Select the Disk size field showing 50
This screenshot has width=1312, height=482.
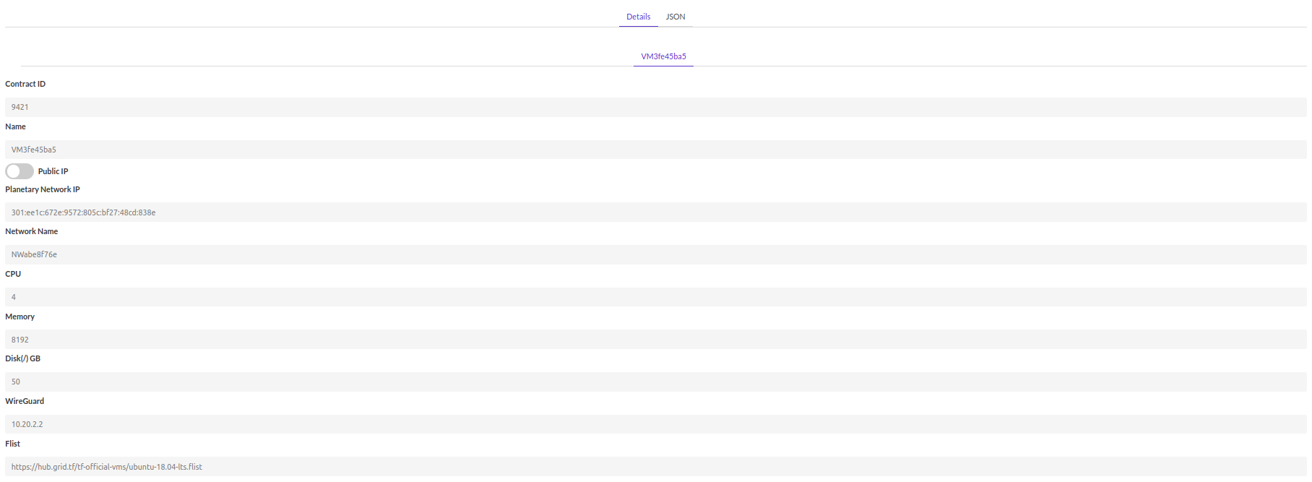coord(655,382)
